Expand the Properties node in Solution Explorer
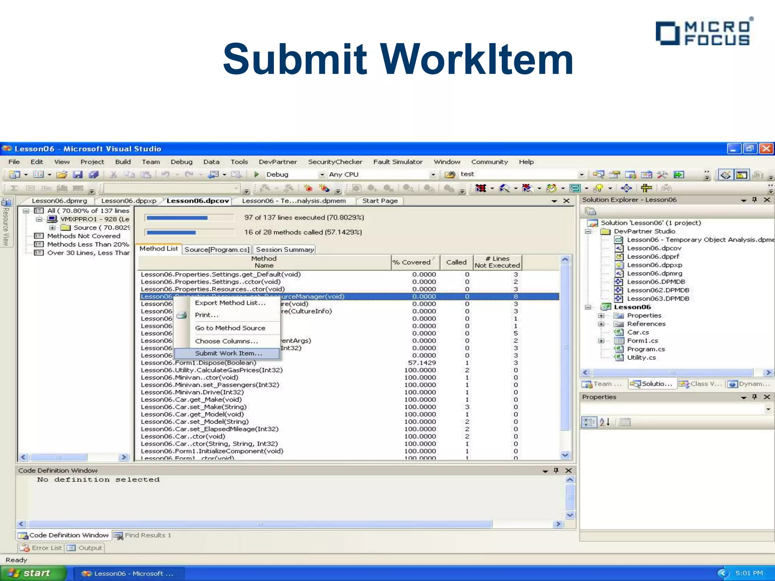This screenshot has height=581, width=775. pyautogui.click(x=601, y=315)
